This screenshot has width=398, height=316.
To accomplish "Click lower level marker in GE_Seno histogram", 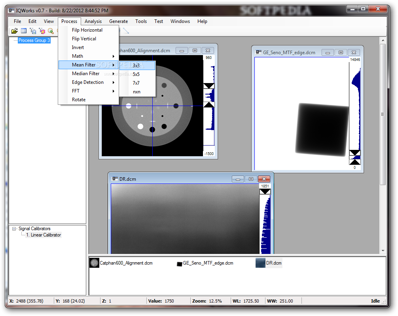I will tap(354, 162).
